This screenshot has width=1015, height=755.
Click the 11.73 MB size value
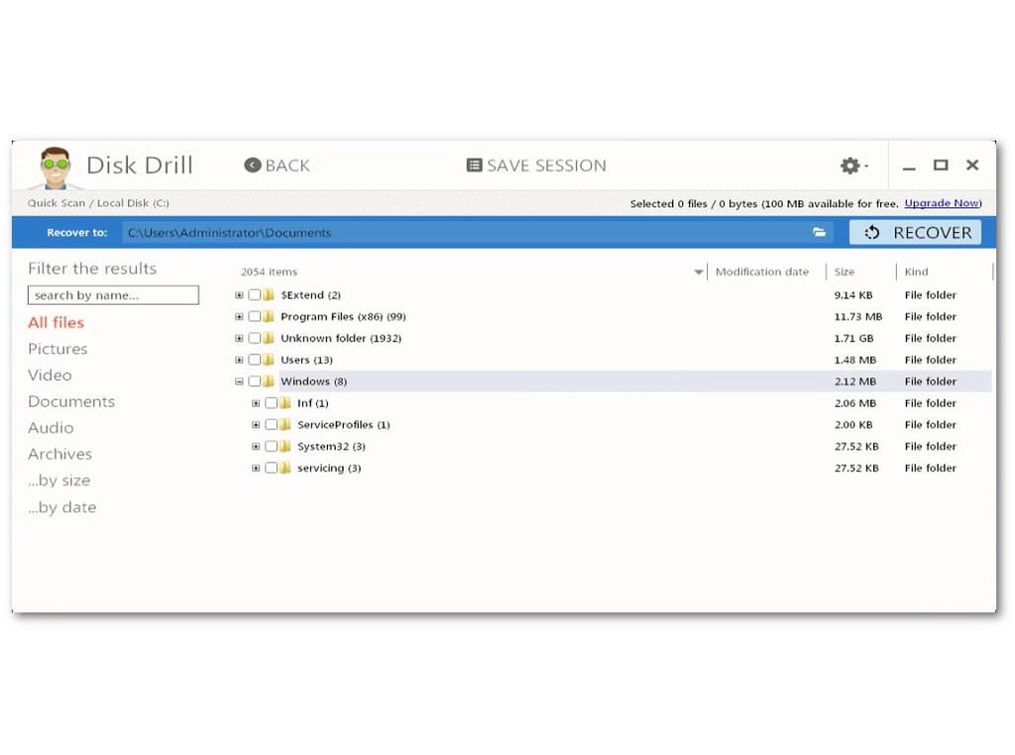857,316
